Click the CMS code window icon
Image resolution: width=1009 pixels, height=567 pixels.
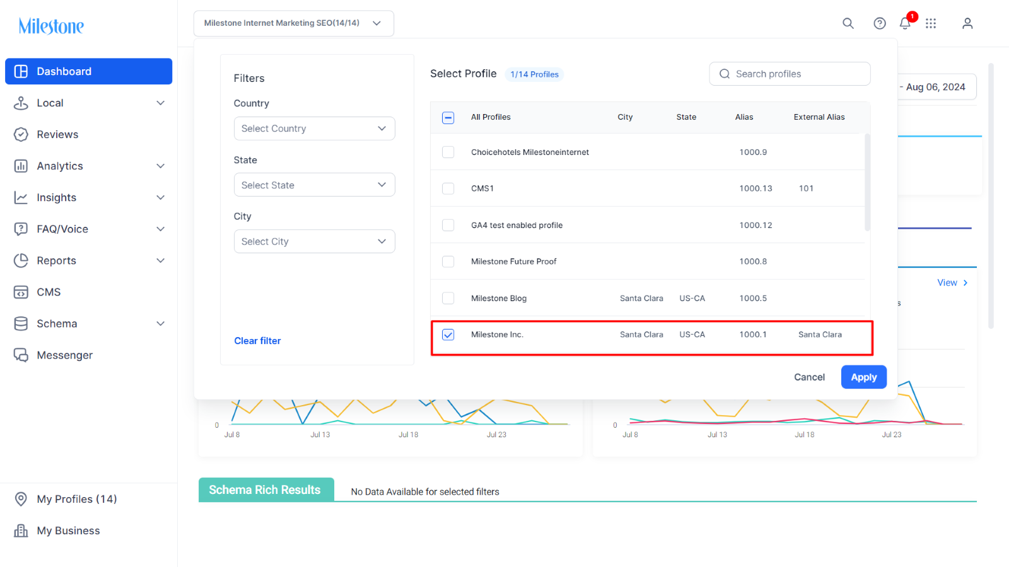[21, 292]
